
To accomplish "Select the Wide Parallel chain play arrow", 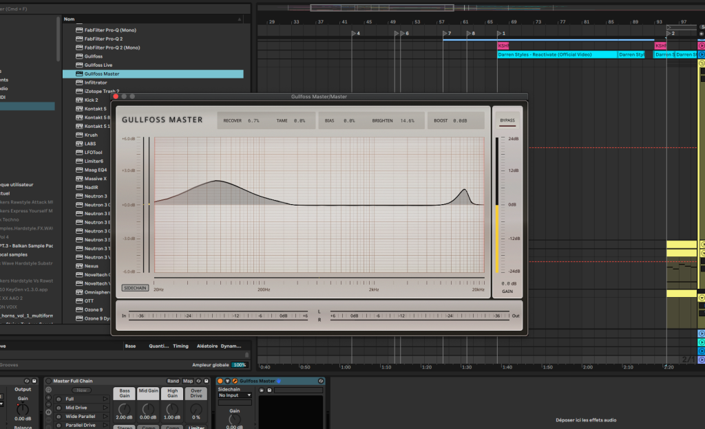I will pyautogui.click(x=105, y=417).
